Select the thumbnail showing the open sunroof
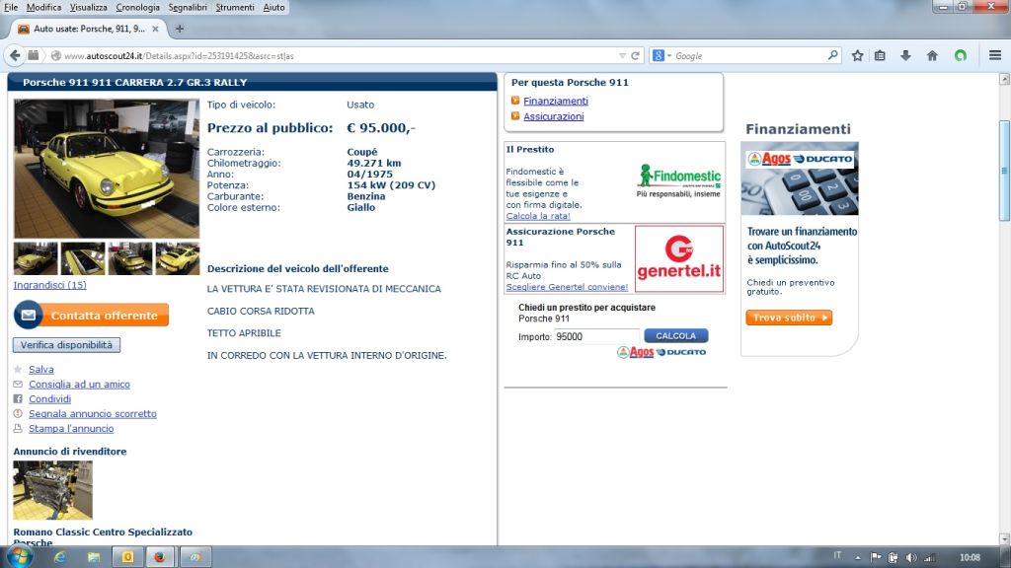Viewport: 1011px width, 568px height. tap(83, 258)
